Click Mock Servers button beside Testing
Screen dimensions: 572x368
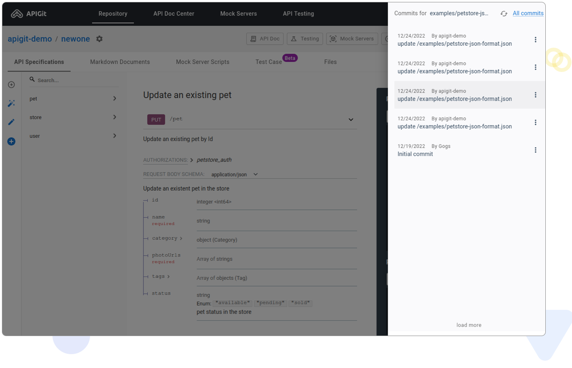pyautogui.click(x=352, y=39)
